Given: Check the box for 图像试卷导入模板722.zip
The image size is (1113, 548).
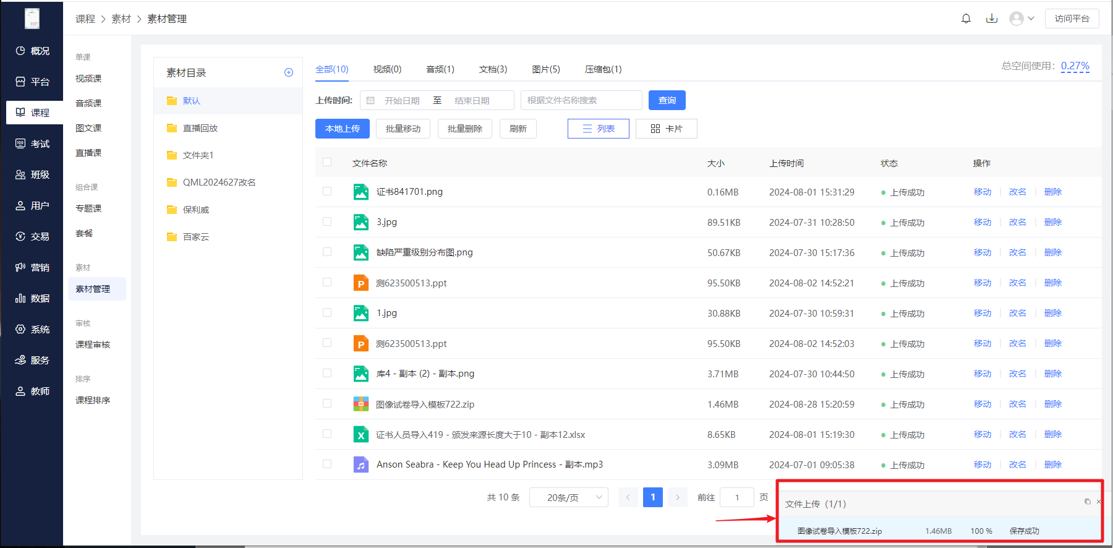Looking at the screenshot, I should [327, 403].
